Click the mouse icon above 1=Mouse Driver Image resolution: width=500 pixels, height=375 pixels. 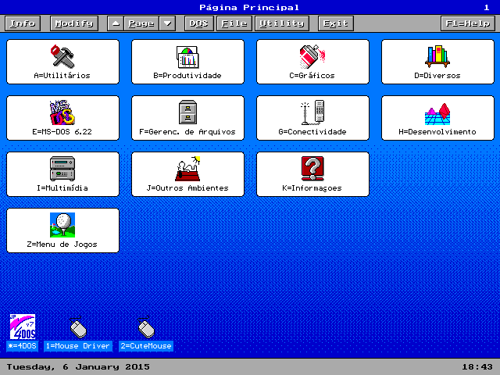(x=78, y=327)
